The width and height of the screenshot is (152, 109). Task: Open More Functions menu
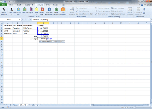pyautogui.click(x=63, y=11)
